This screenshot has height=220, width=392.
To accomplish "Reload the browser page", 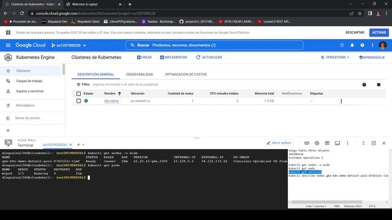I will click(x=22, y=13).
